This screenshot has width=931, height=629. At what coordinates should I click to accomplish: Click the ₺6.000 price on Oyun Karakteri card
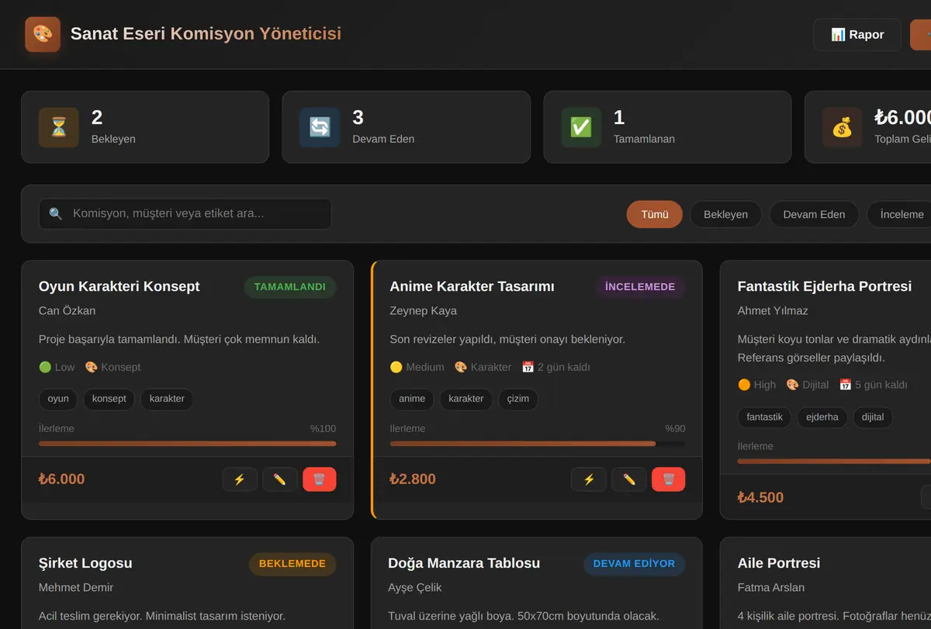coord(62,479)
